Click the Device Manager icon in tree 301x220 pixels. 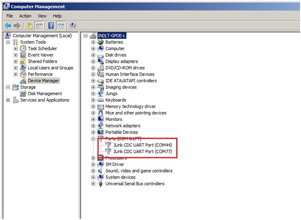click(23, 81)
